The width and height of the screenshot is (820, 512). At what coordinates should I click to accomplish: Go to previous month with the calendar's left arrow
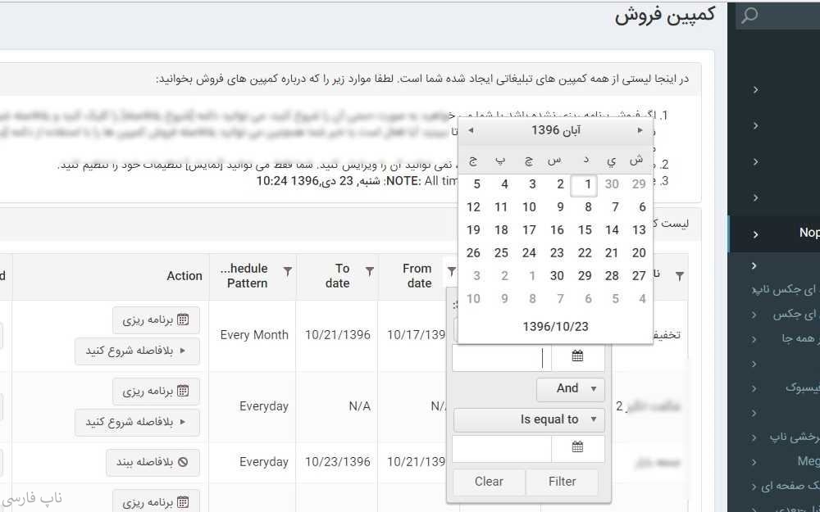(x=471, y=130)
